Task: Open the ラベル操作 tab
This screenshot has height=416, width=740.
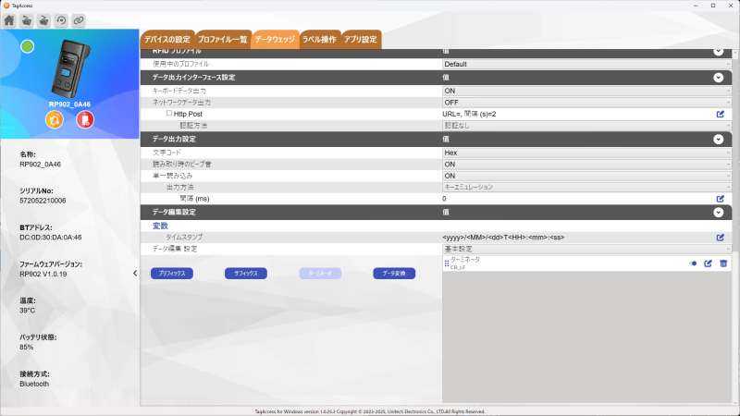Action: [x=319, y=40]
